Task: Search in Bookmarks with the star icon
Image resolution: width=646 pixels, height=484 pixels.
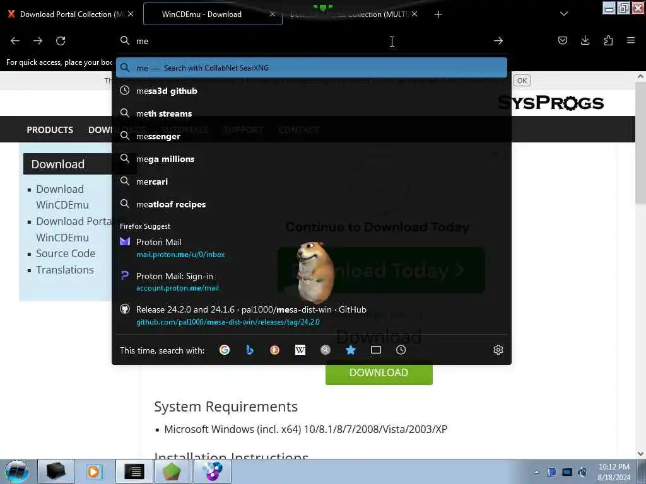Action: [351, 350]
